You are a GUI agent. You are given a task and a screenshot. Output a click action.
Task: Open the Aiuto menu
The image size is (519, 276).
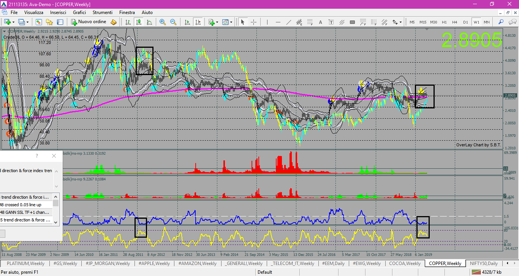click(147, 13)
